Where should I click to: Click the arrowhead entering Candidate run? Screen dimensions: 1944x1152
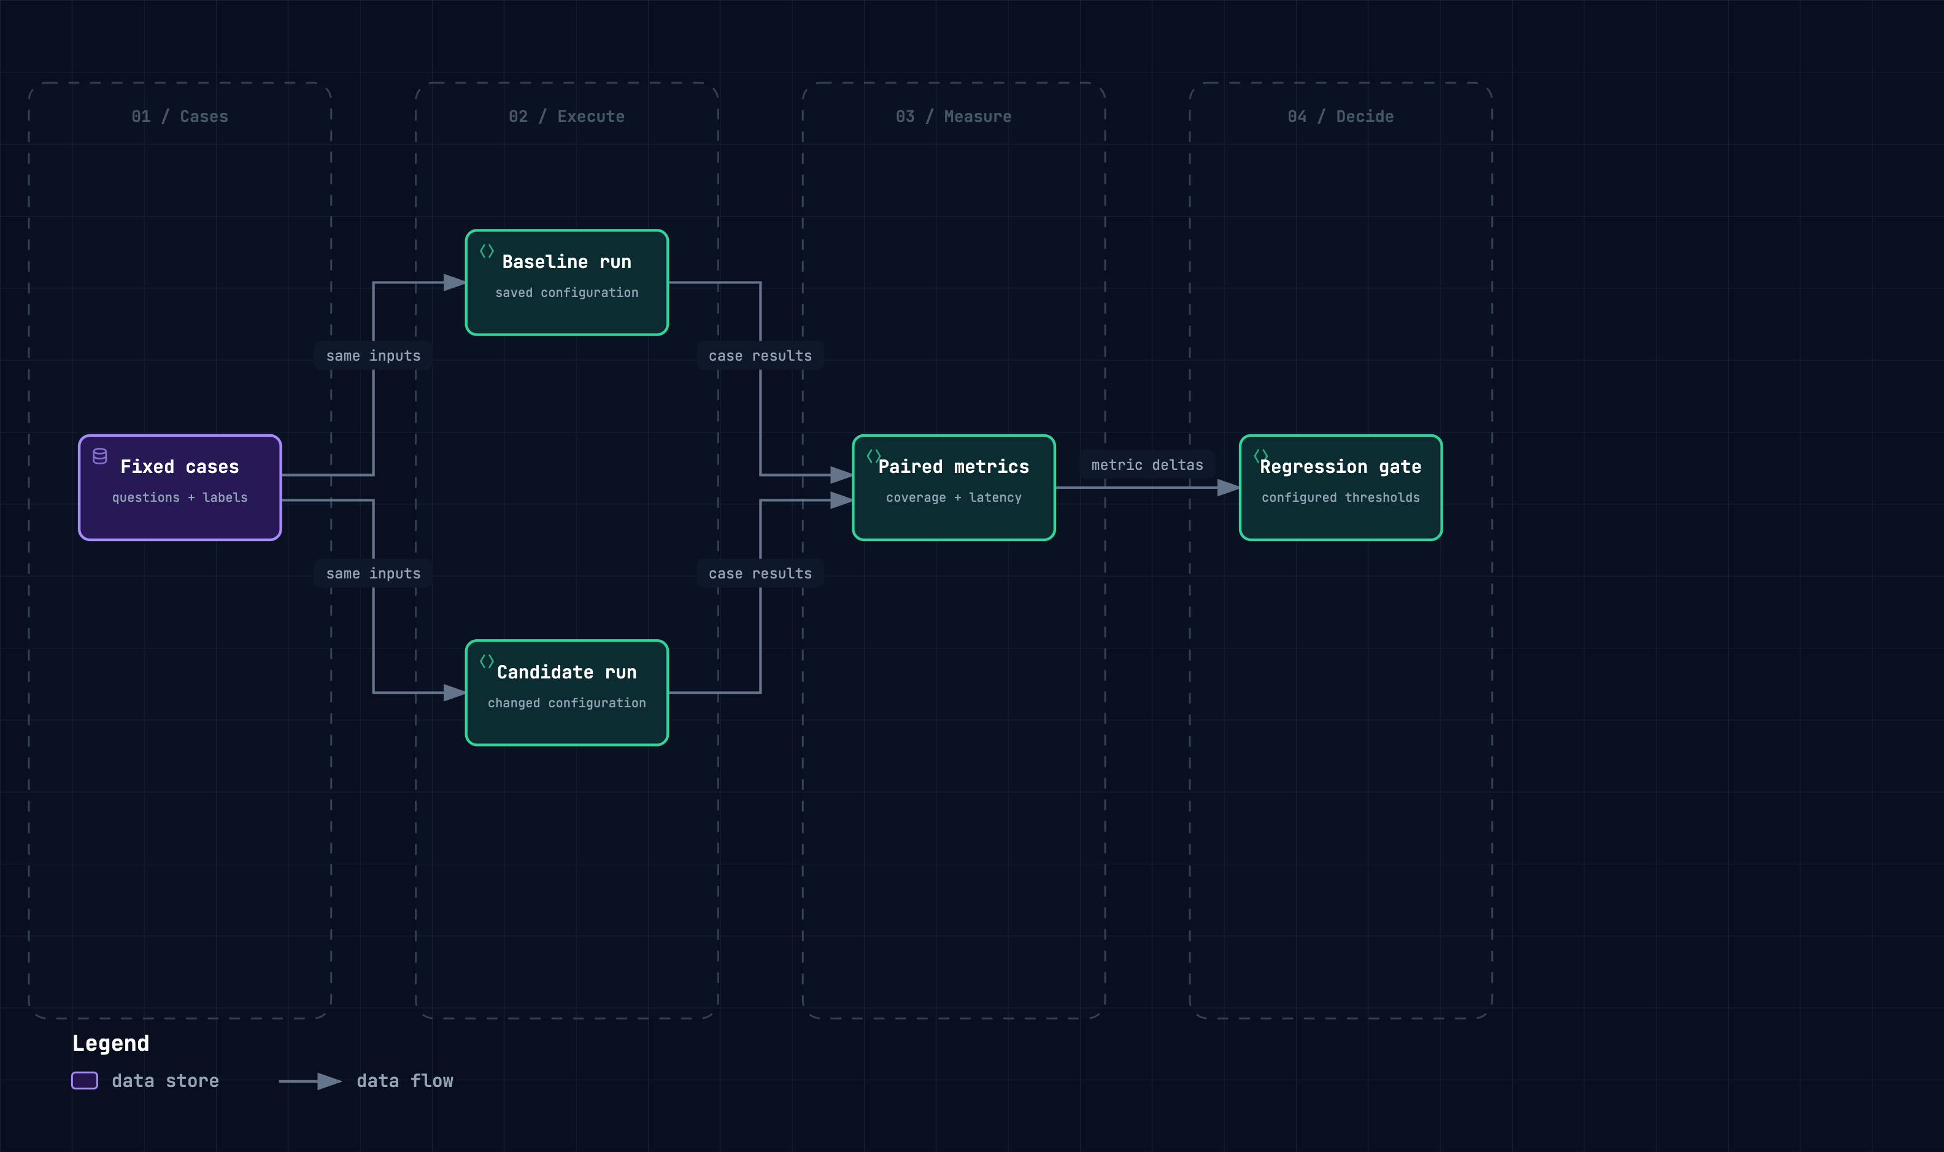click(x=454, y=693)
